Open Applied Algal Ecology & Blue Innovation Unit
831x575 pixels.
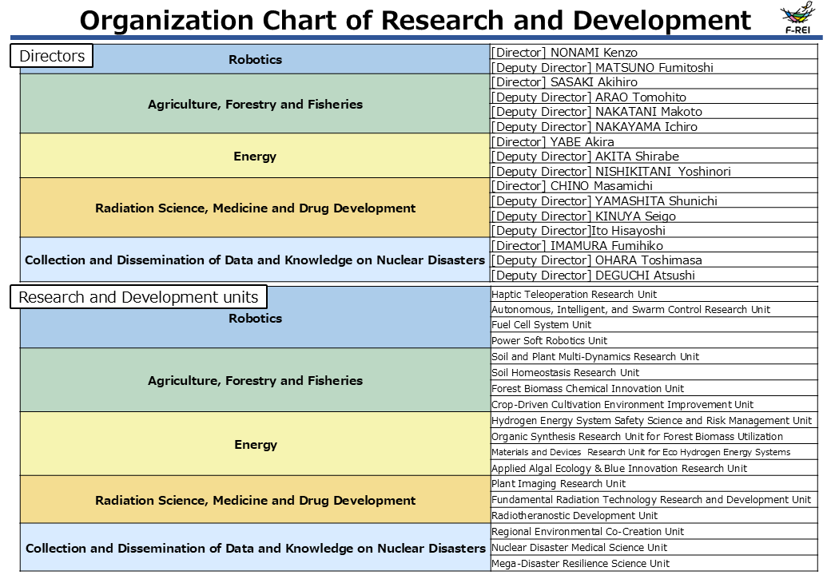619,469
